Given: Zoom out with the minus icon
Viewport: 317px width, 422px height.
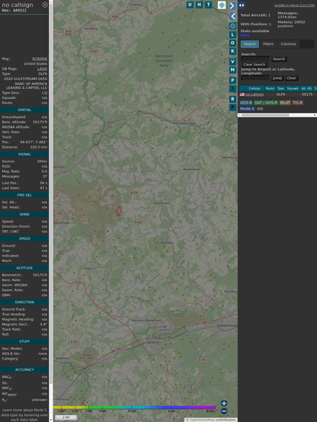Looking at the screenshot, I should (x=224, y=411).
